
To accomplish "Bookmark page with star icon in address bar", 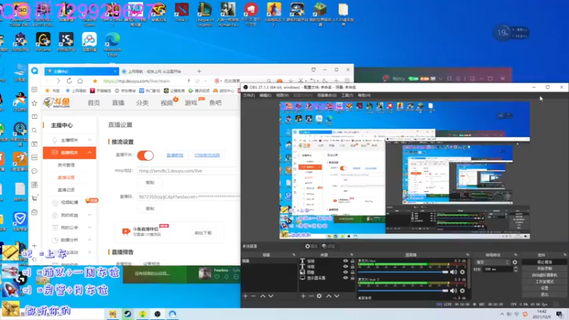I will point(95,81).
